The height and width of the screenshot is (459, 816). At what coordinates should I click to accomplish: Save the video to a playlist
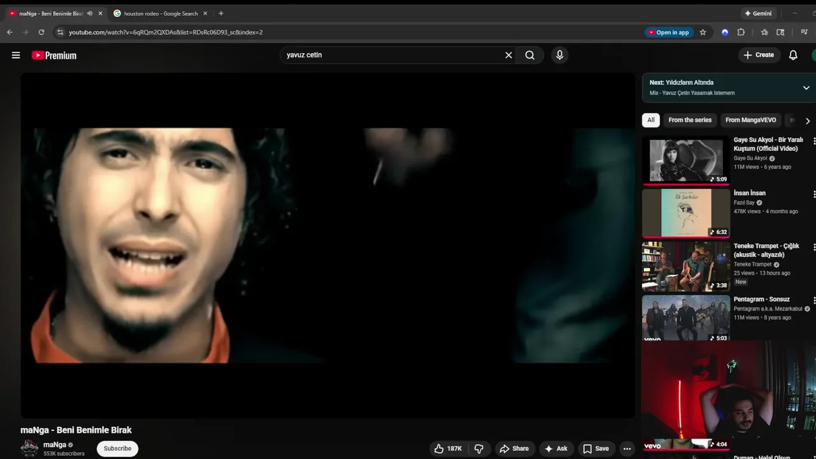[x=595, y=449]
